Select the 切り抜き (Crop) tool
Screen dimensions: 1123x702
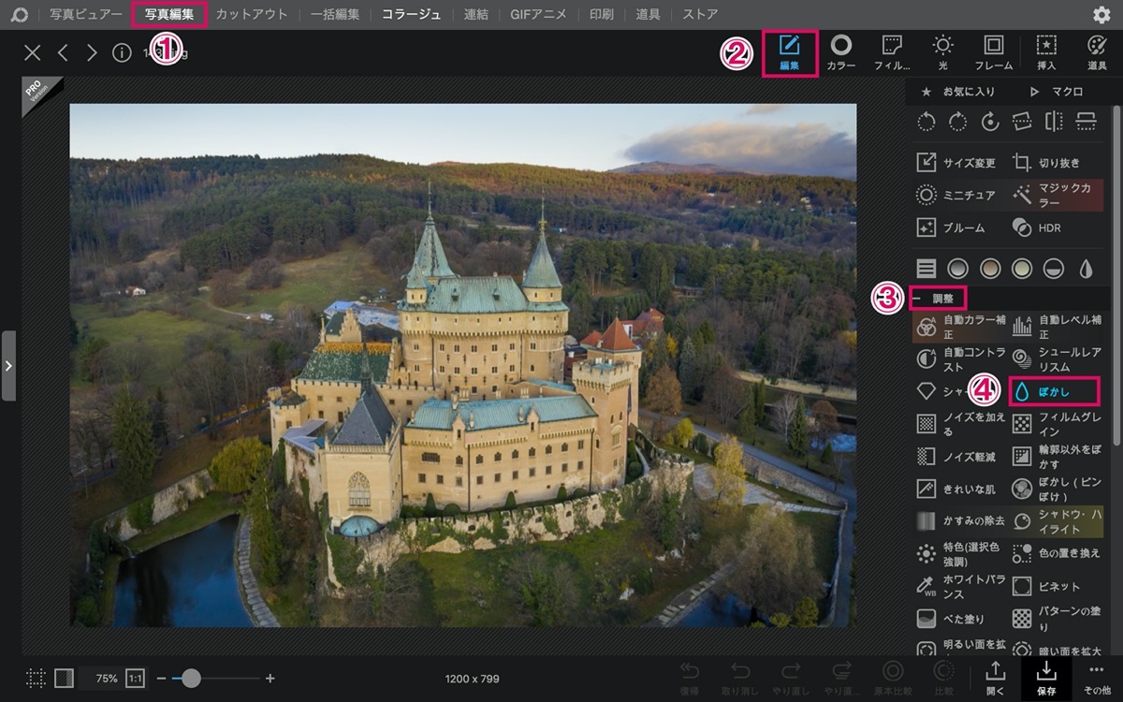click(x=1047, y=163)
